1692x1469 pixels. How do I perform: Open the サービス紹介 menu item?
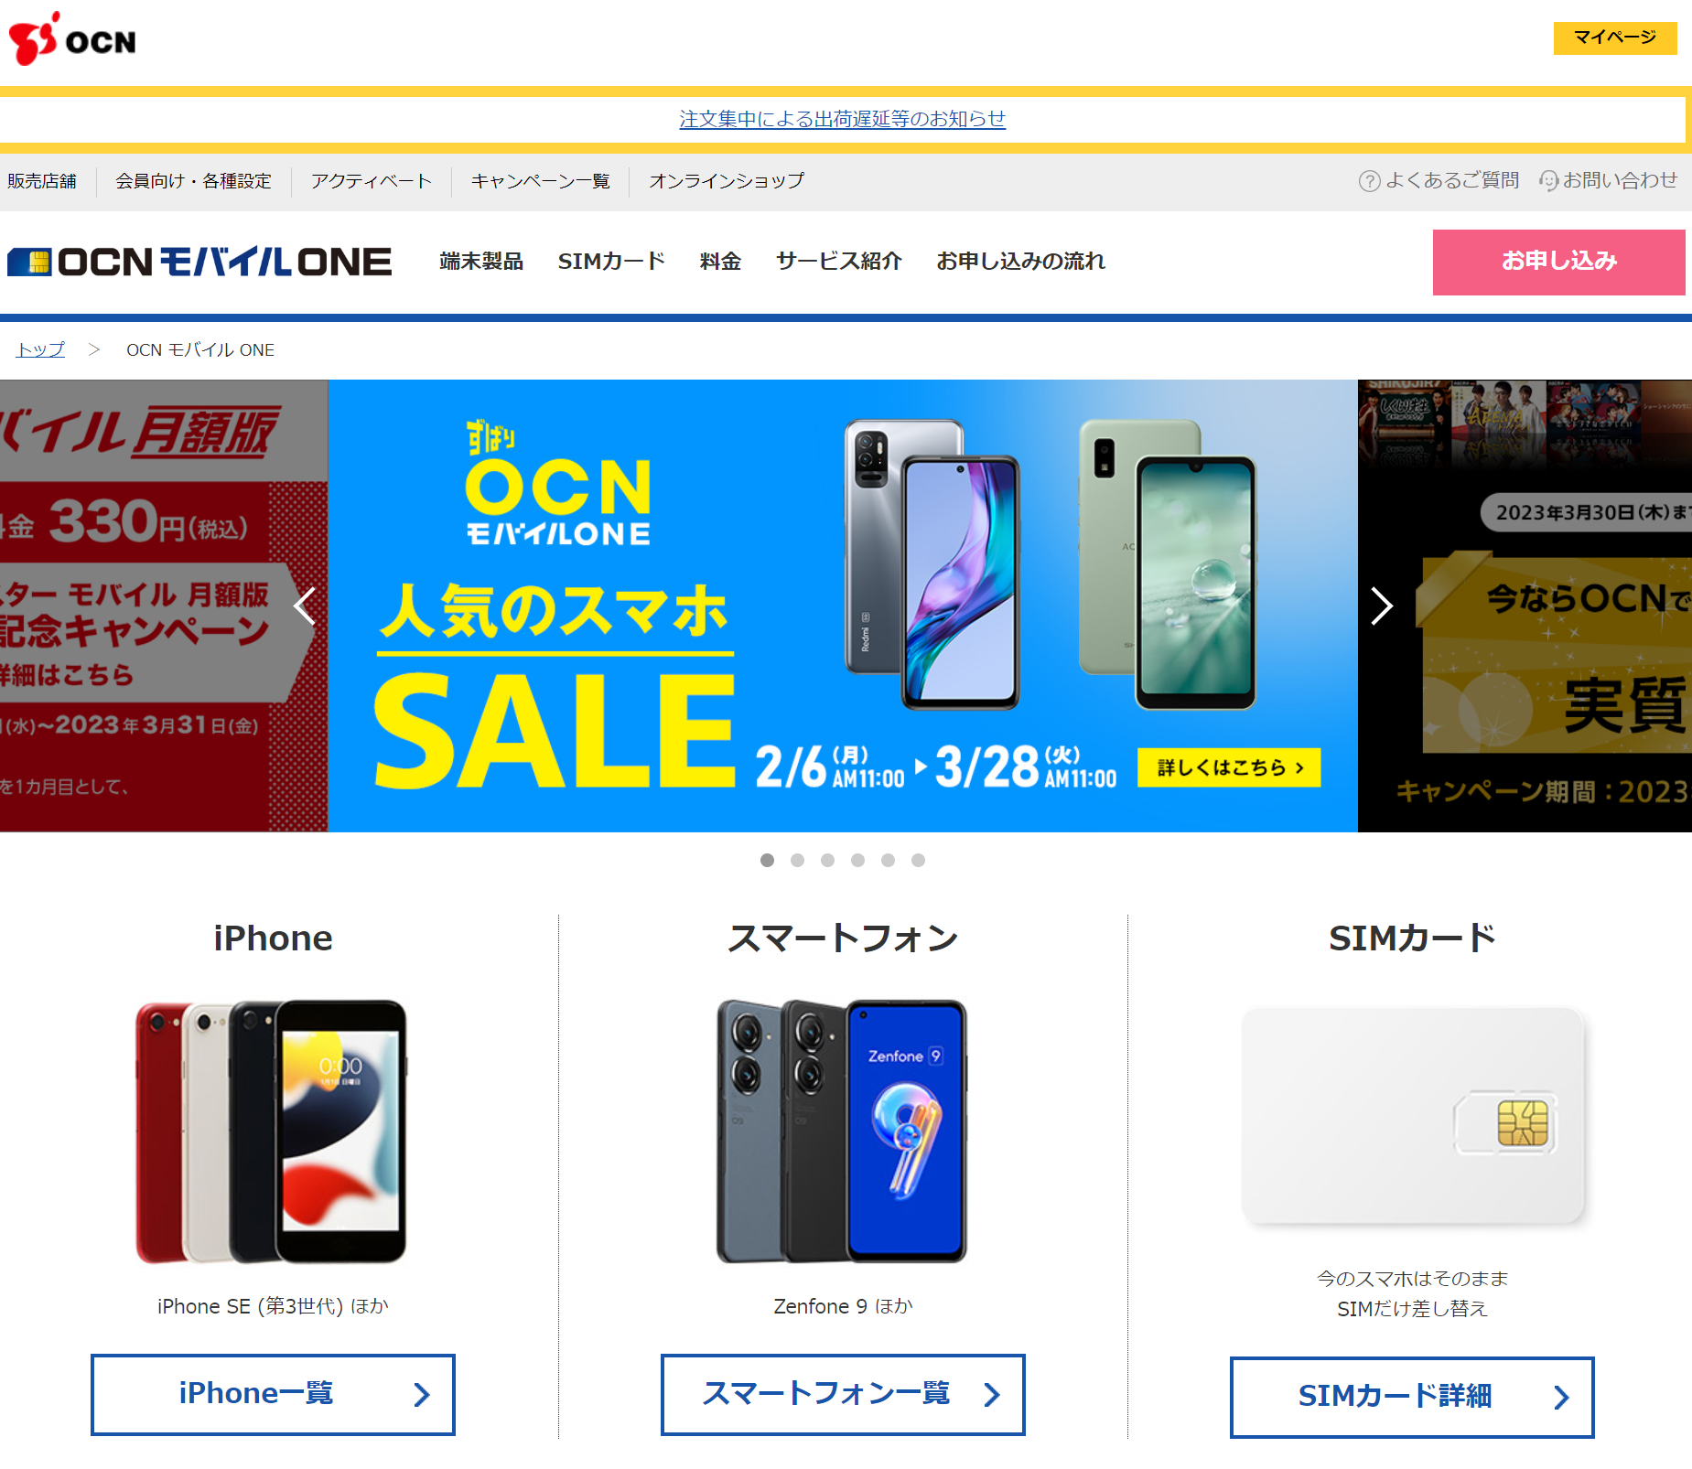tap(839, 262)
